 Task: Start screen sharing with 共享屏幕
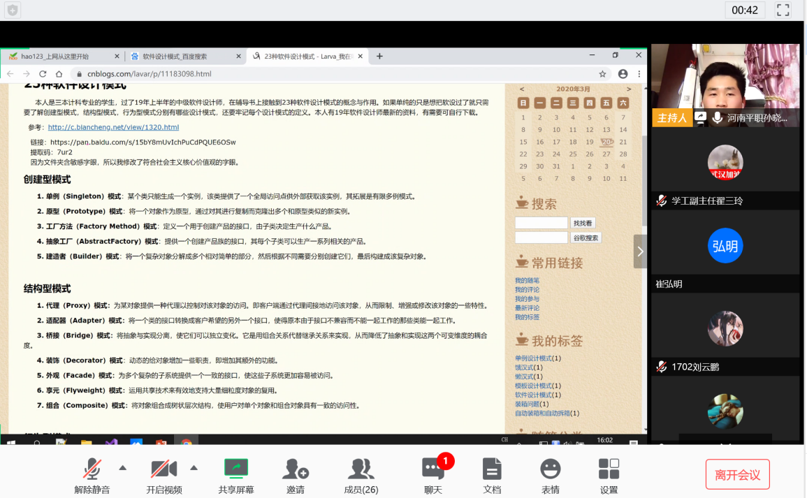[x=236, y=476]
